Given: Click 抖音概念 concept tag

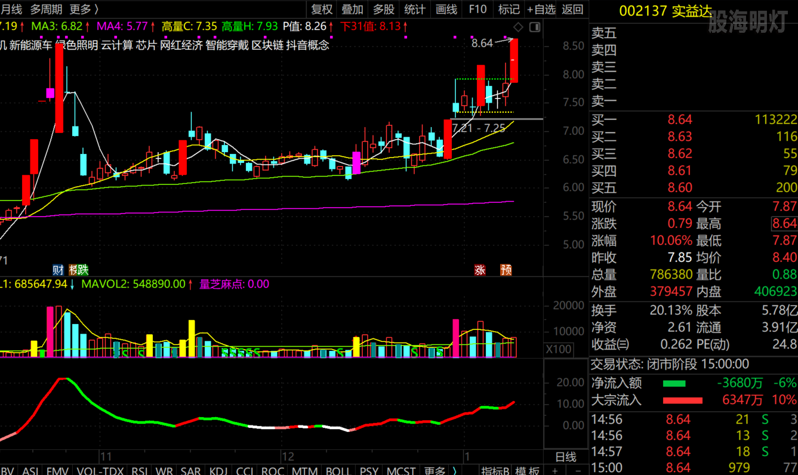Looking at the screenshot, I should [x=308, y=45].
